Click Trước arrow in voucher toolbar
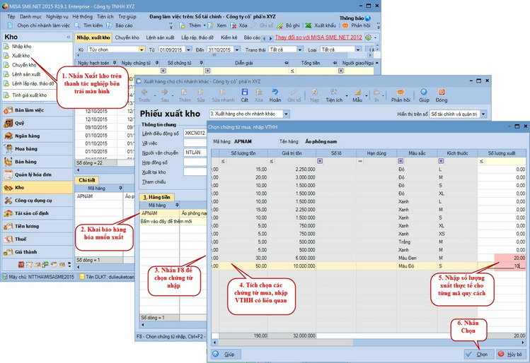Image resolution: width=530 pixels, height=363 pixels. tap(144, 95)
